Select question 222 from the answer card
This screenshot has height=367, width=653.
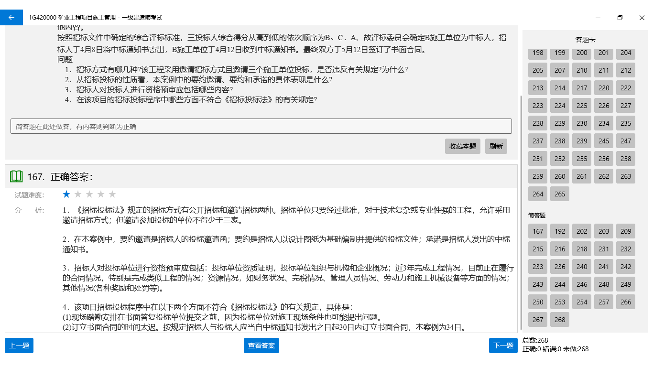(x=625, y=87)
